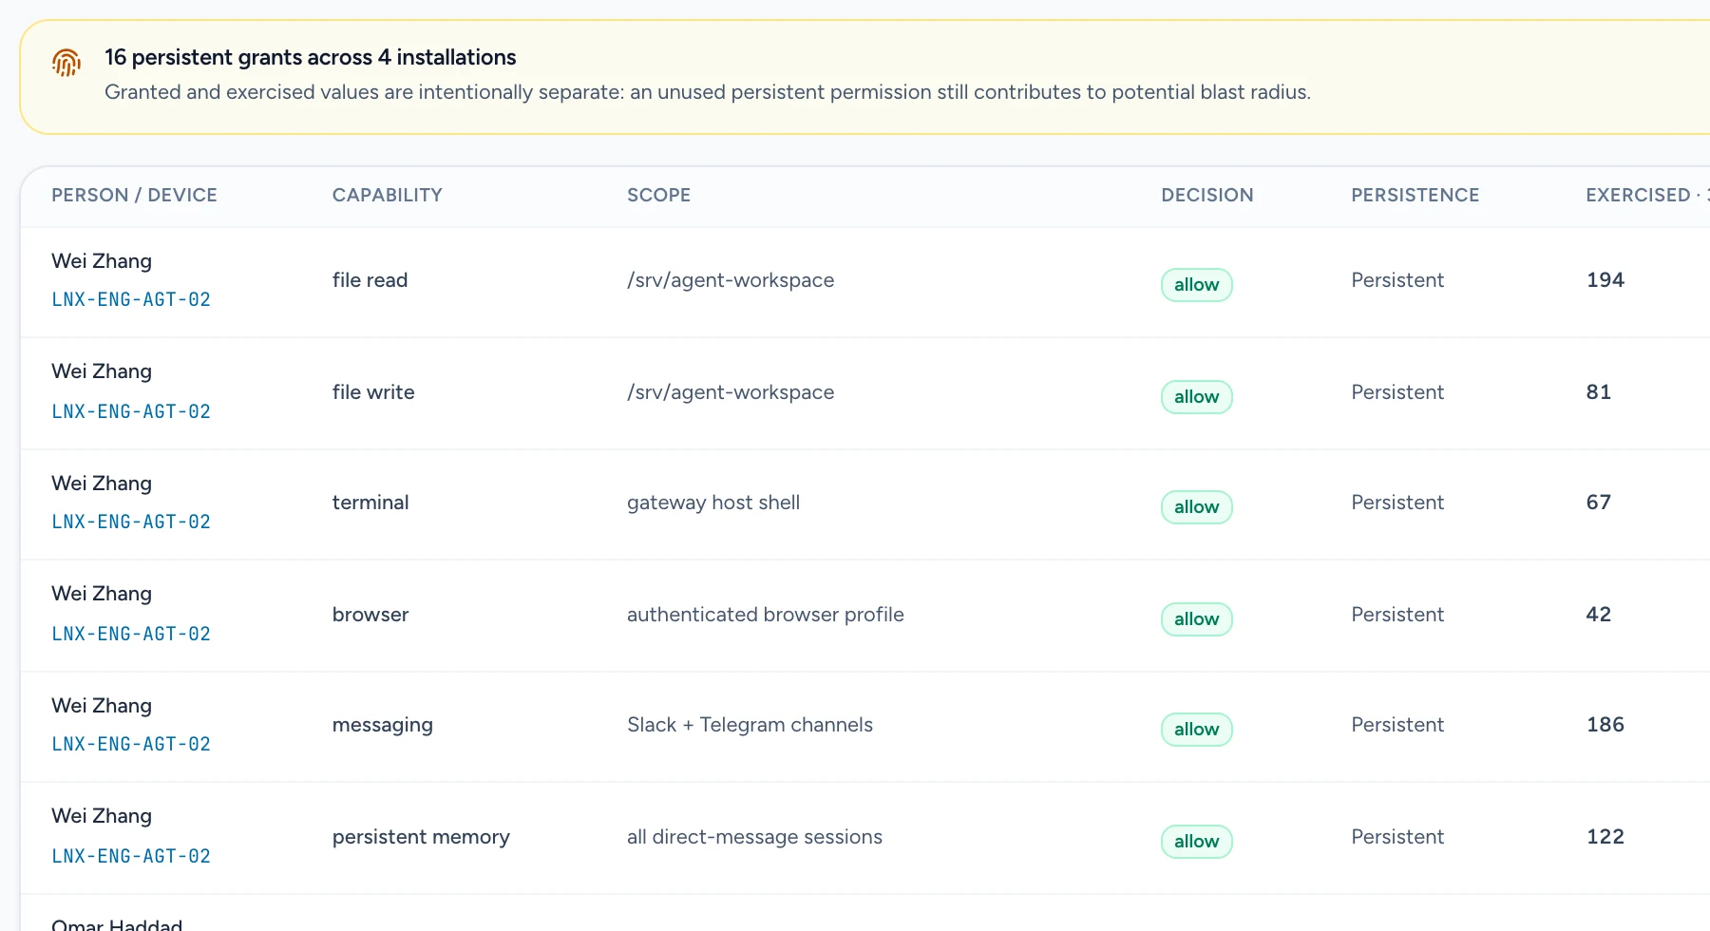Click the exercised count 186
The width and height of the screenshot is (1710, 931).
(1605, 725)
